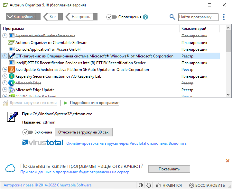
Task: Select the Java Update Scheduler row
Action: (x=110, y=69)
